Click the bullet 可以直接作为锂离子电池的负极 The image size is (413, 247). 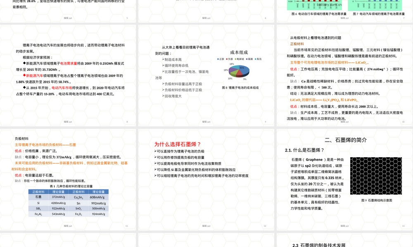pos(179,151)
